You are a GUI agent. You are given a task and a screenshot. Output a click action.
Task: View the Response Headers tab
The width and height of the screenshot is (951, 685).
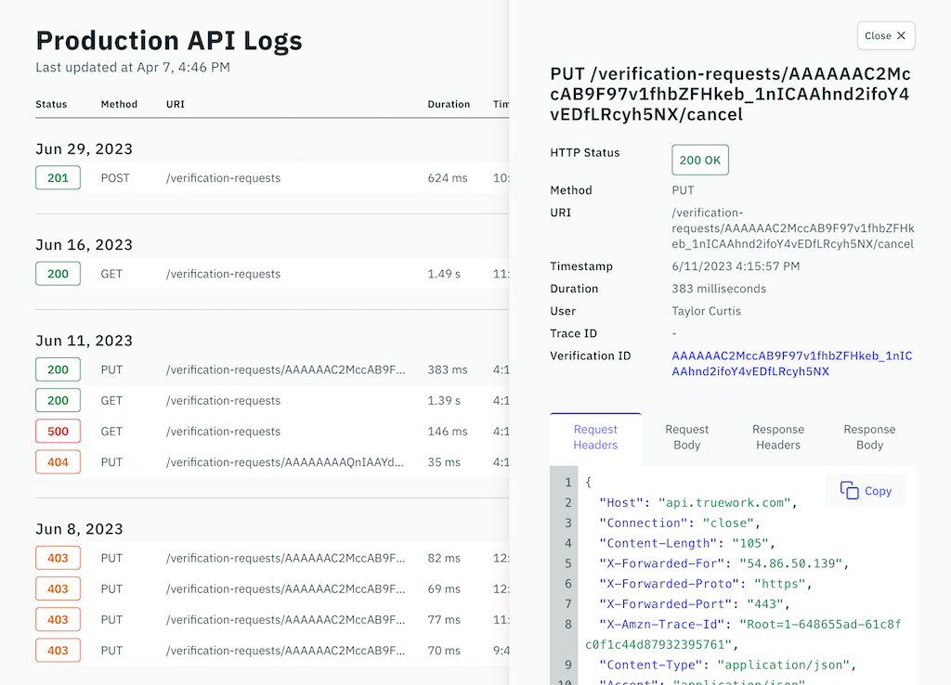778,436
